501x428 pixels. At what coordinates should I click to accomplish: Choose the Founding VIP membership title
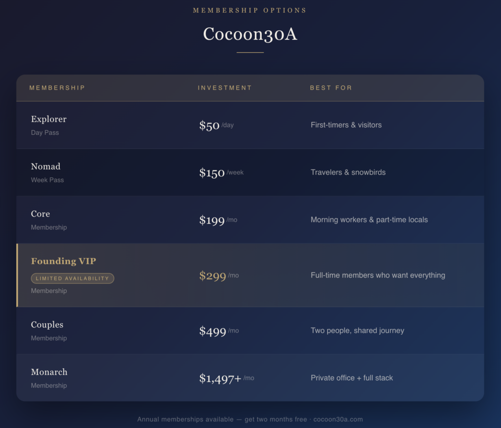[x=64, y=262]
